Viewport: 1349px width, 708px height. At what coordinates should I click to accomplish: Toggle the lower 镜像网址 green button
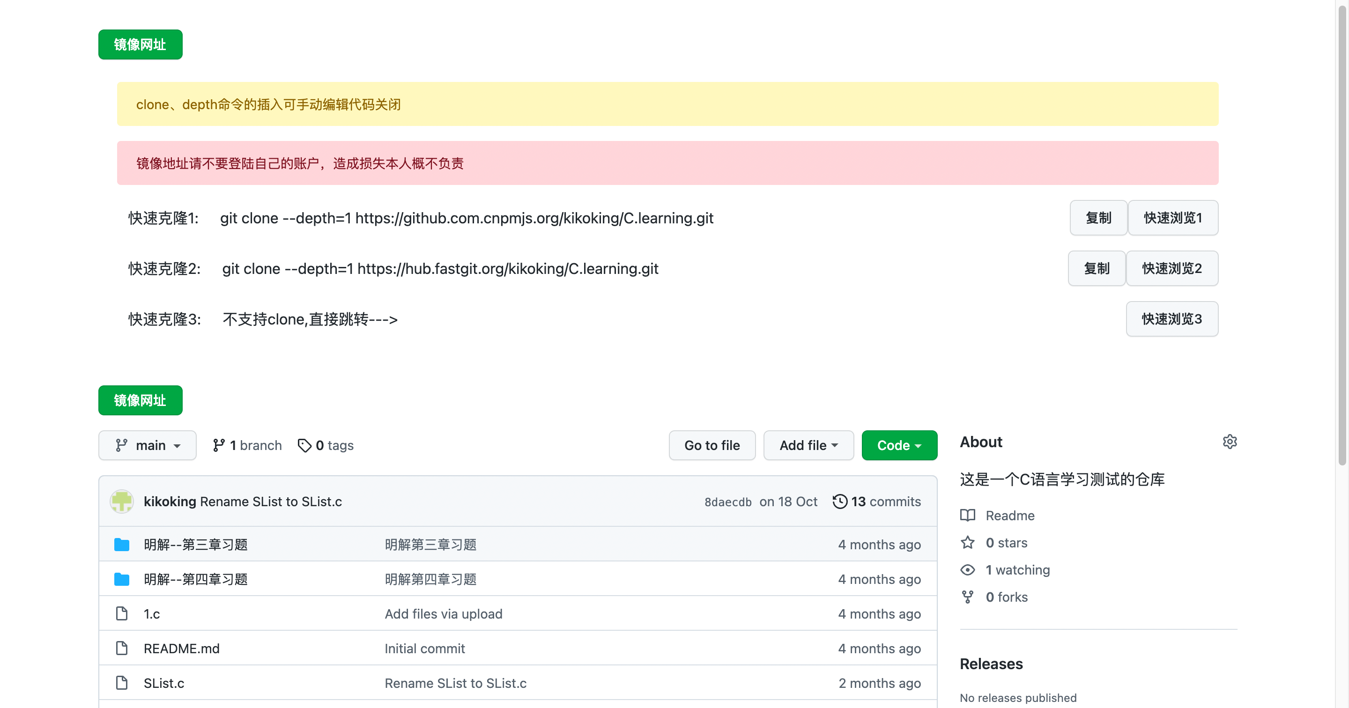pyautogui.click(x=141, y=400)
